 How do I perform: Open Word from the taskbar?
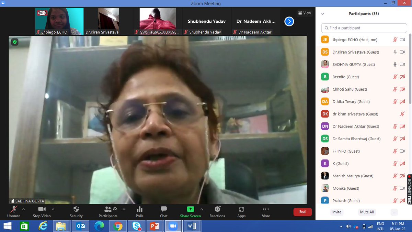click(191, 226)
